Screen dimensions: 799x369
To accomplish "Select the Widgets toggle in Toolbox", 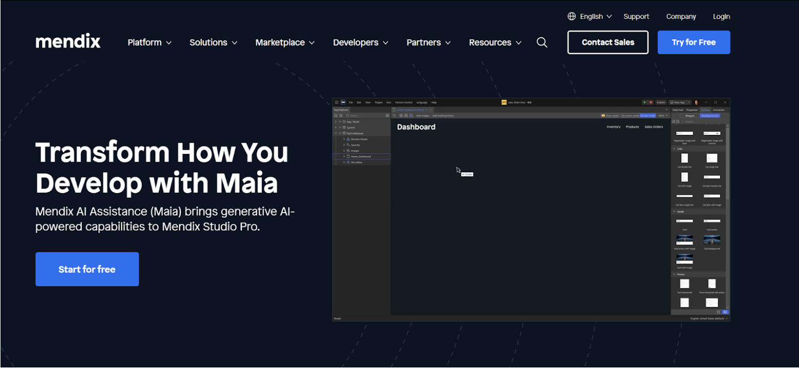I will 690,116.
